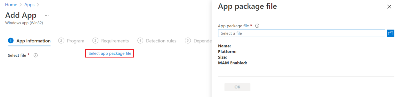Select the App information tab
The image size is (396, 97).
pos(29,41)
